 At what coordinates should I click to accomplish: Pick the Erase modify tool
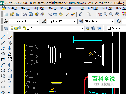pyautogui.click(x=10, y=37)
